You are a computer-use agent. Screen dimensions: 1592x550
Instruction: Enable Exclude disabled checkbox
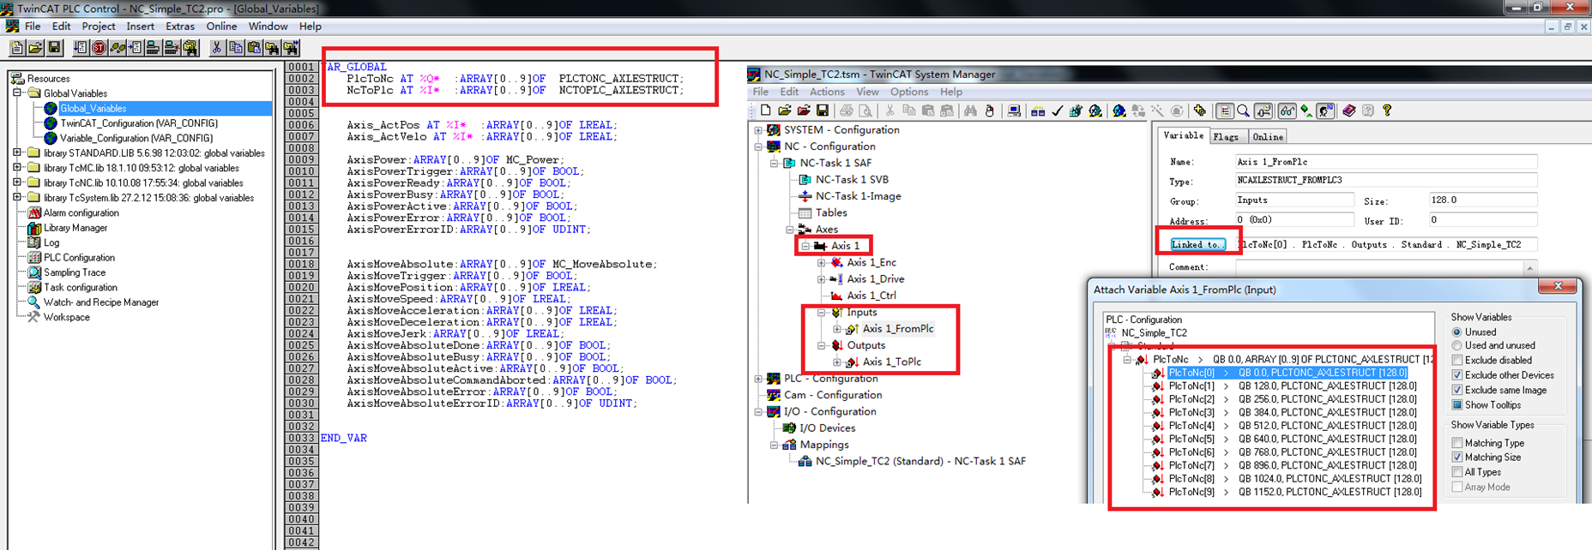coord(1456,360)
